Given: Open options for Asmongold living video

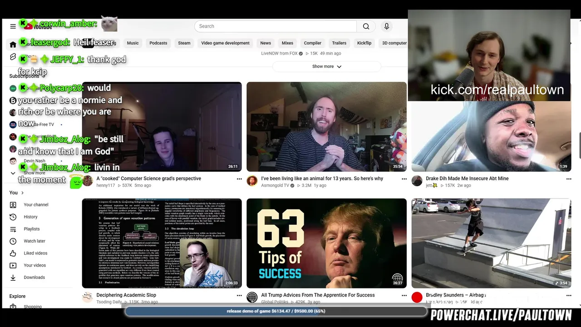Looking at the screenshot, I should click(404, 179).
